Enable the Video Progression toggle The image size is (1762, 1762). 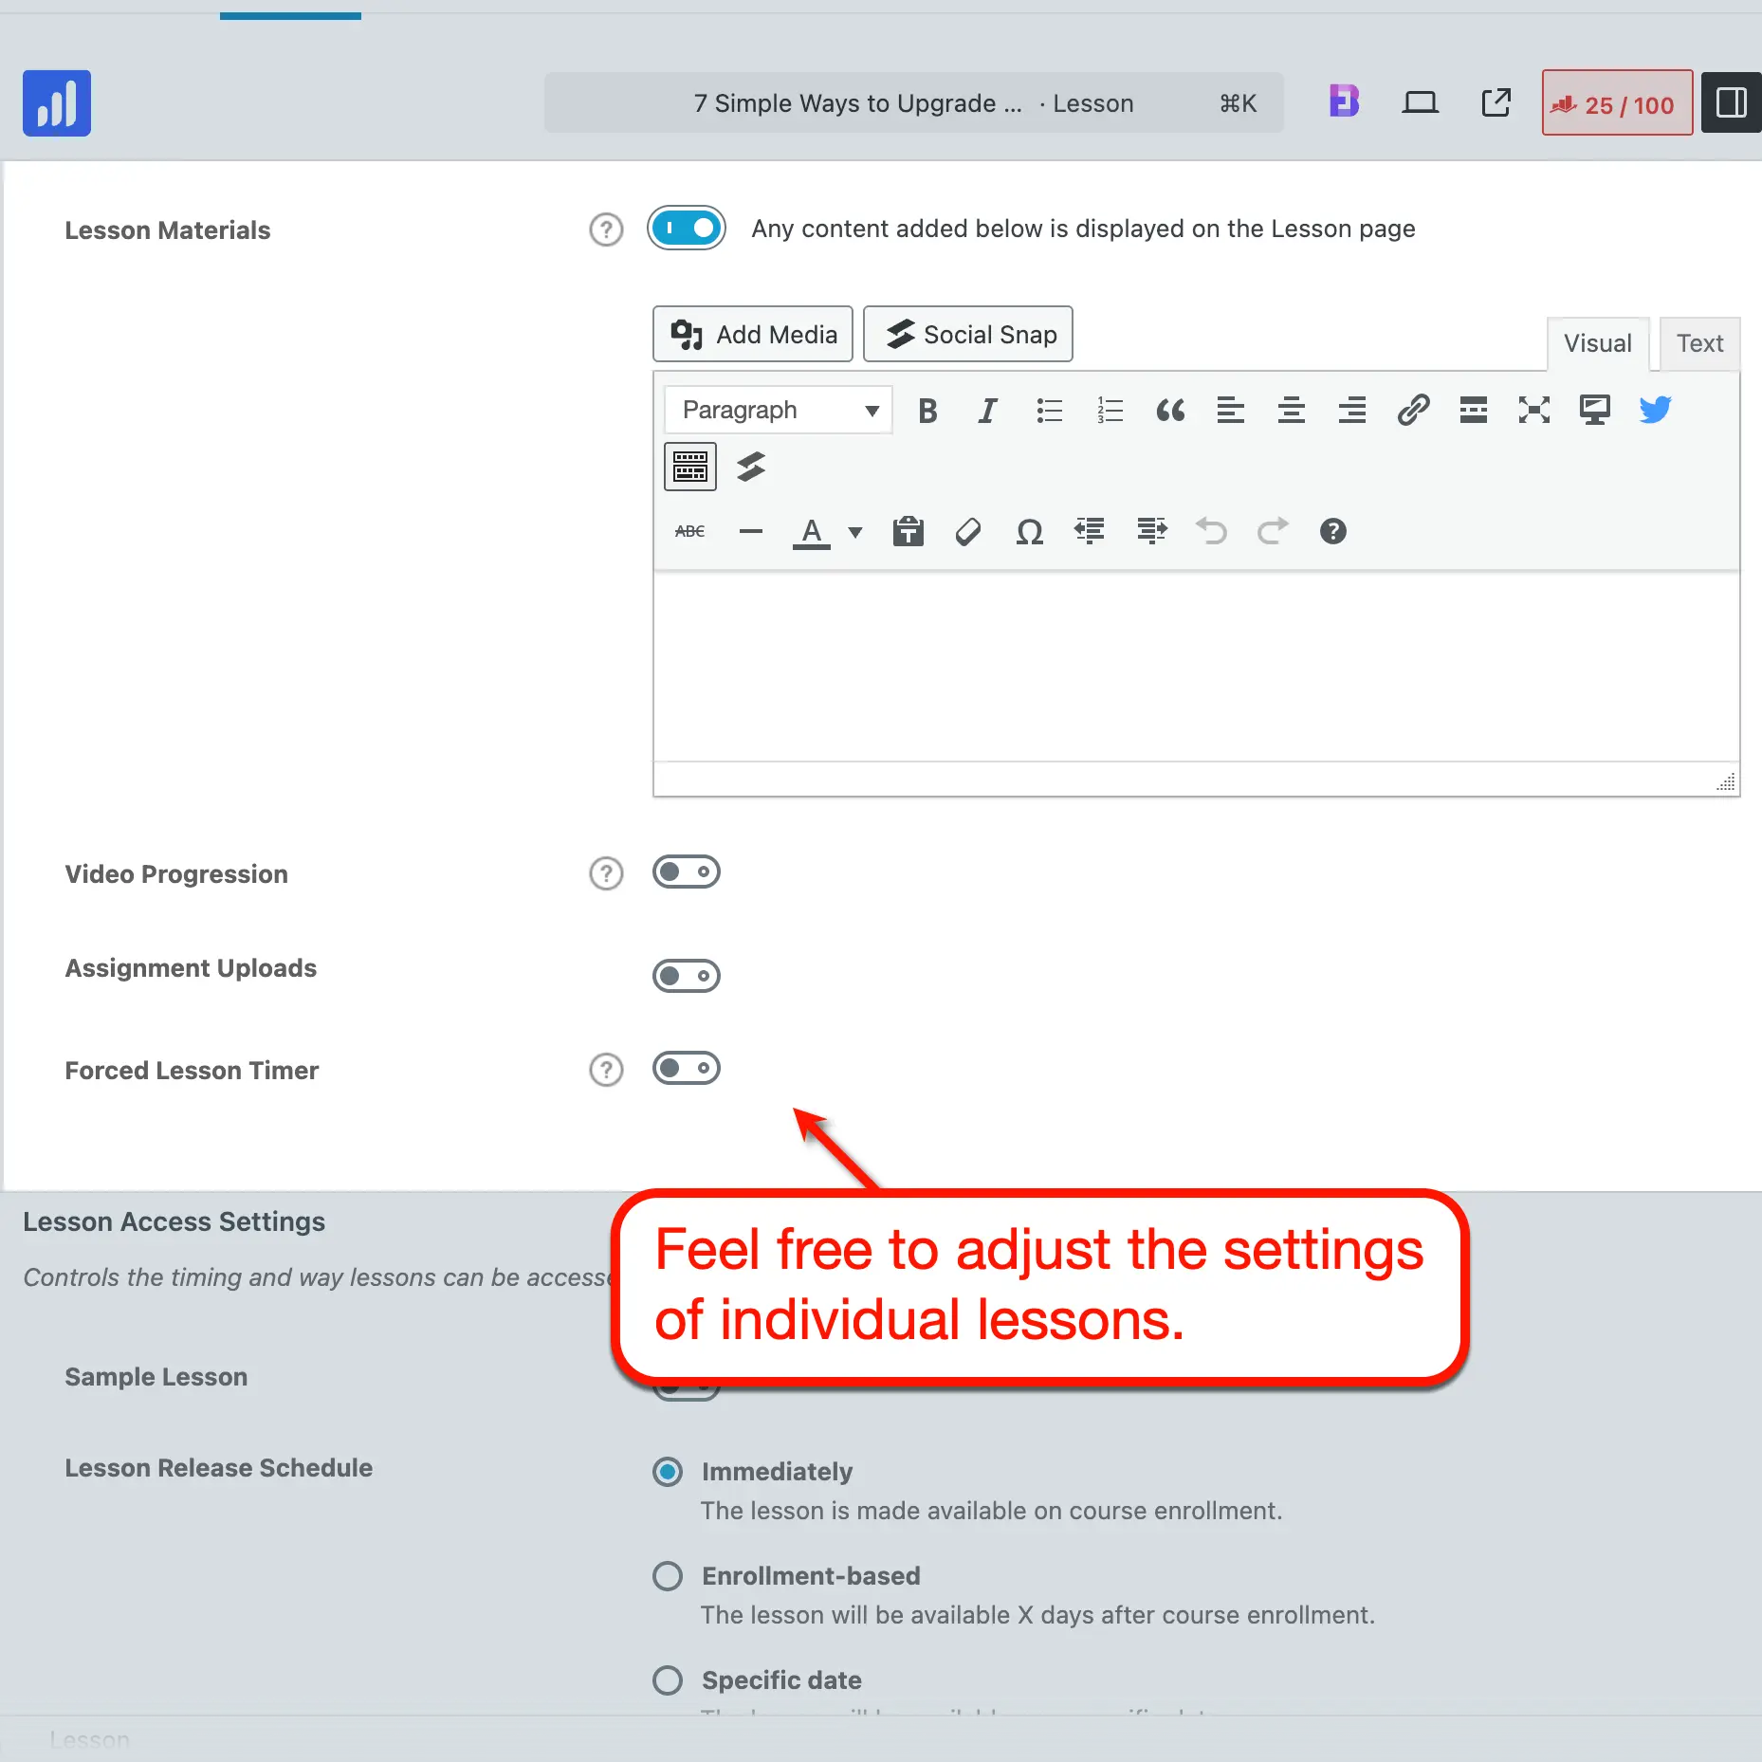687,872
